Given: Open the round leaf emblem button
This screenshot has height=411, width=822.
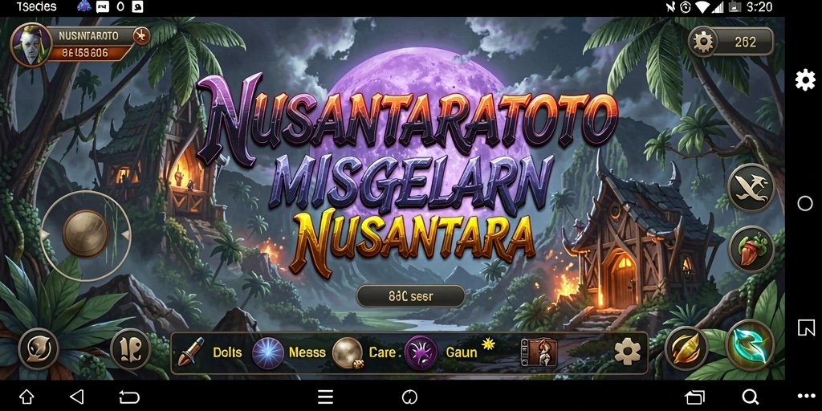Looking at the screenshot, I should coord(39,349).
